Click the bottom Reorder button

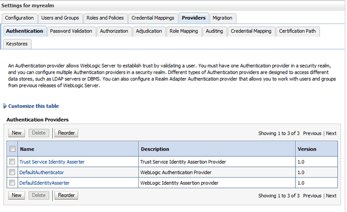pos(66,195)
